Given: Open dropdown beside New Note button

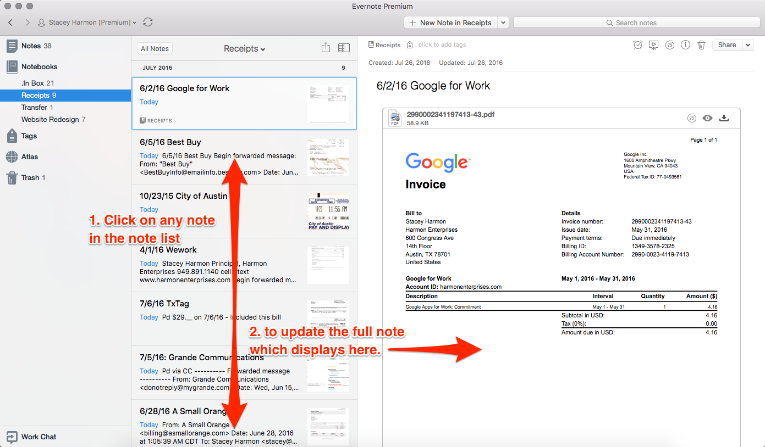Looking at the screenshot, I should [503, 23].
